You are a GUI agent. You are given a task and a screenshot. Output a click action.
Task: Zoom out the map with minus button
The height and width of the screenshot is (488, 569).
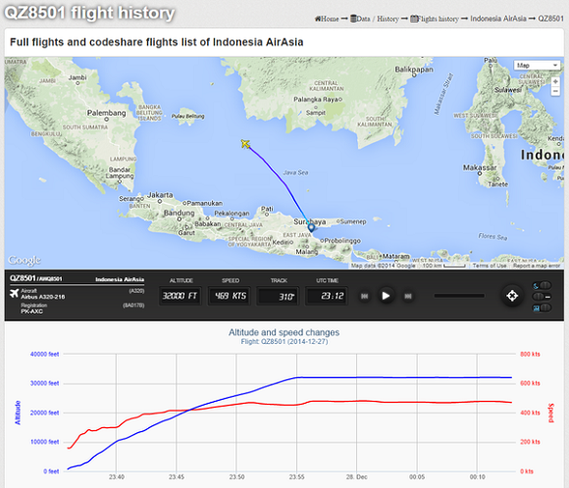point(555,91)
